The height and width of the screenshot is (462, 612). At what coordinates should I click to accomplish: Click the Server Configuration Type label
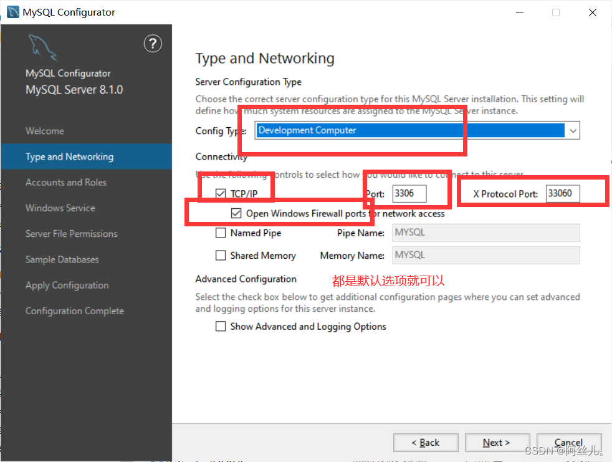point(248,82)
